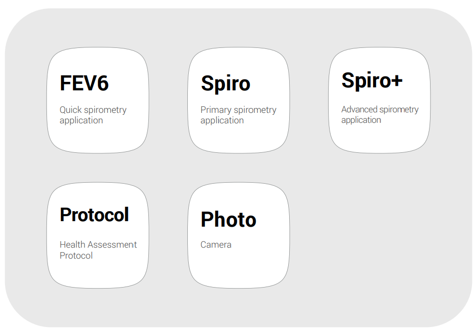Click the bold Spiro title

coord(225,83)
